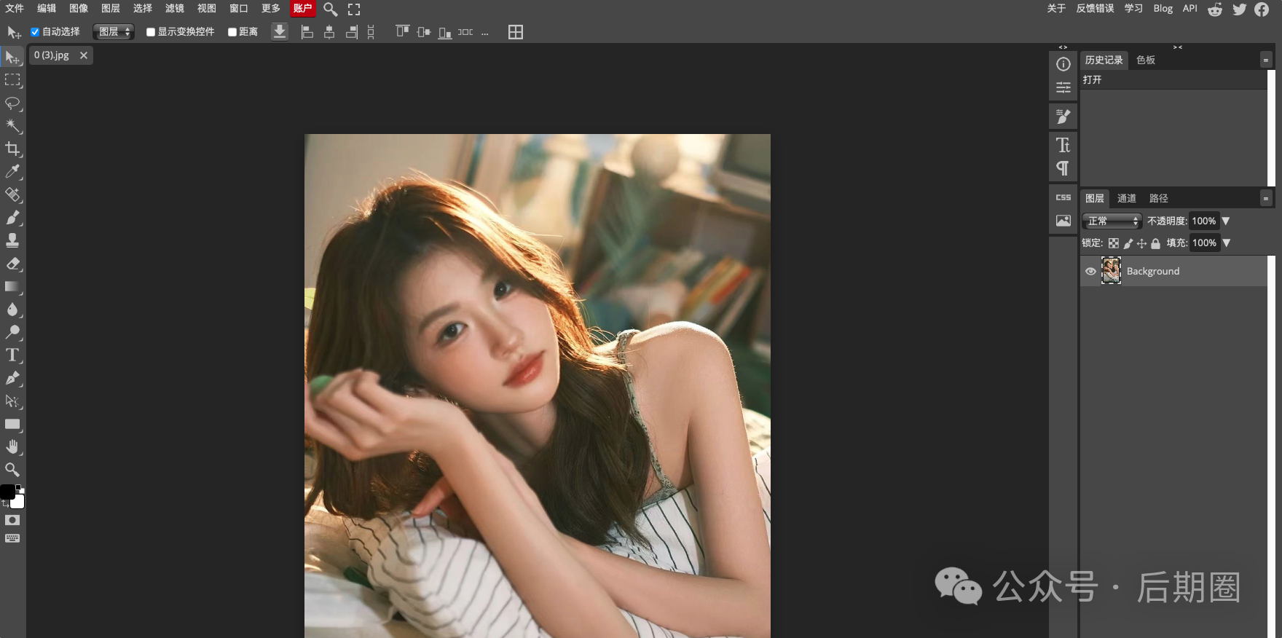The image size is (1282, 638).
Task: Choose the Eyedropper tool
Action: (12, 172)
